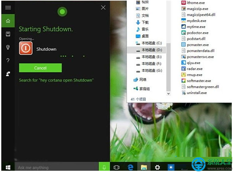Viewport: 233px width, 172px height.
Task: Click the Cortana listening circle
Action: point(62,12)
